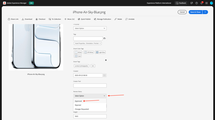Select Rejected from Review Status list
Viewport: 215px width, 120px height.
[x=90, y=105]
